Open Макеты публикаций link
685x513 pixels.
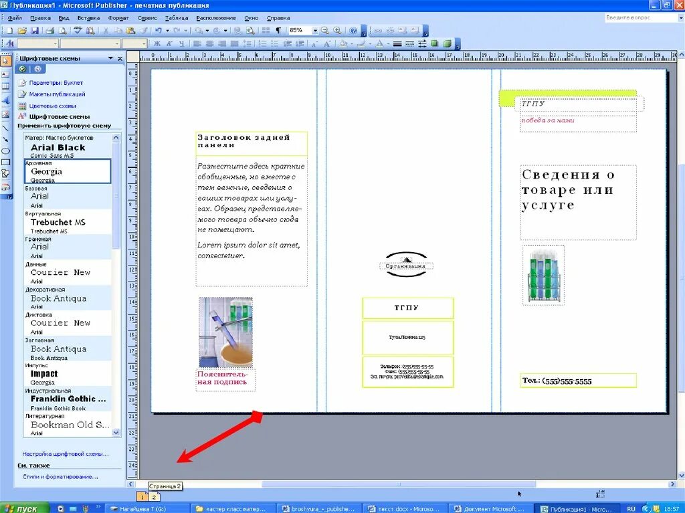click(57, 94)
